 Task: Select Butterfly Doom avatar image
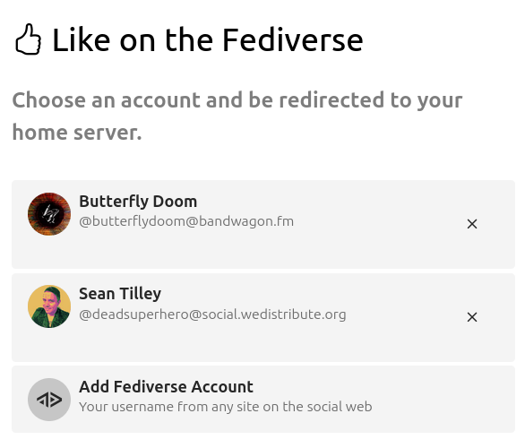tap(49, 214)
